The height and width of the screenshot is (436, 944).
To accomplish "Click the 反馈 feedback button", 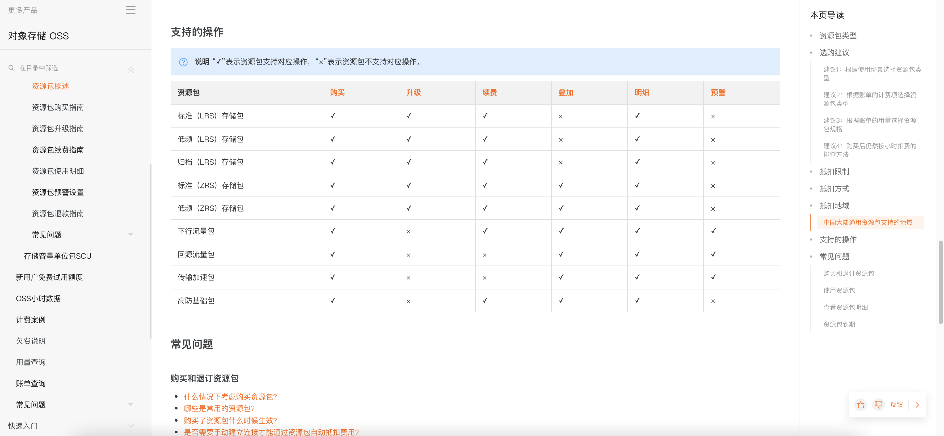I will point(896,404).
